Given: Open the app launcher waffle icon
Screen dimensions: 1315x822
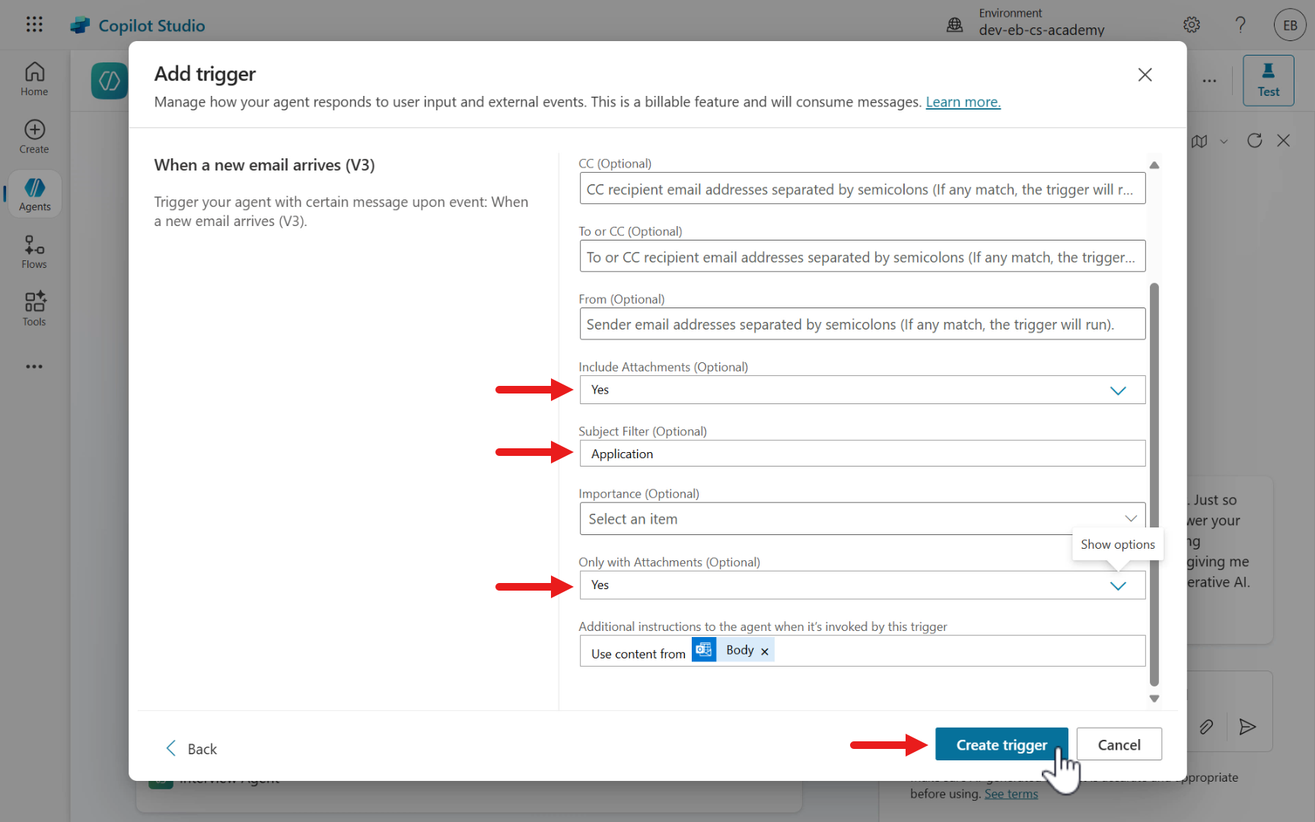Looking at the screenshot, I should [x=34, y=25].
